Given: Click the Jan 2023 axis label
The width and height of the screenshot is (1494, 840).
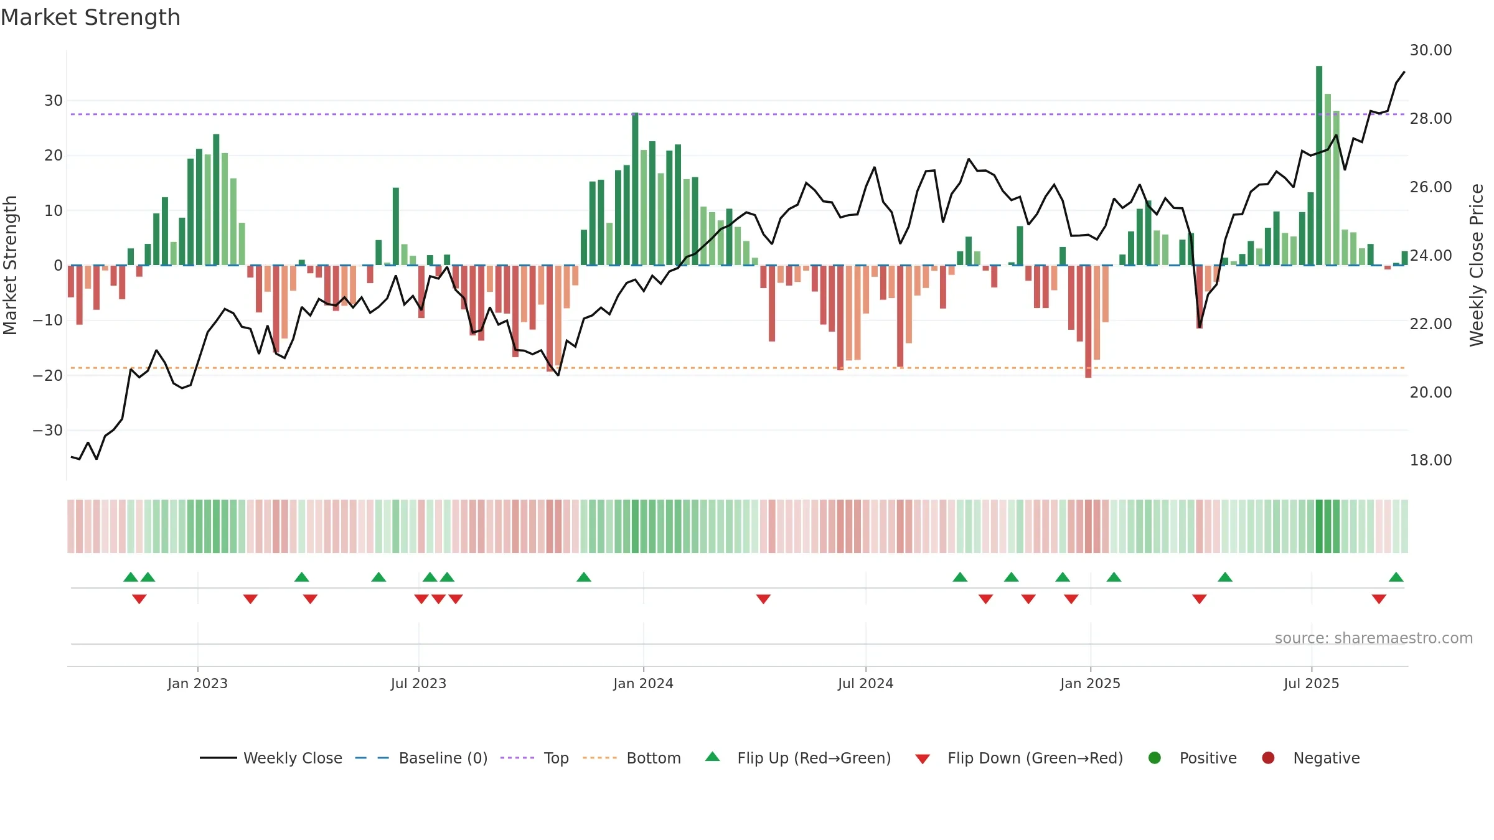Looking at the screenshot, I should (197, 683).
